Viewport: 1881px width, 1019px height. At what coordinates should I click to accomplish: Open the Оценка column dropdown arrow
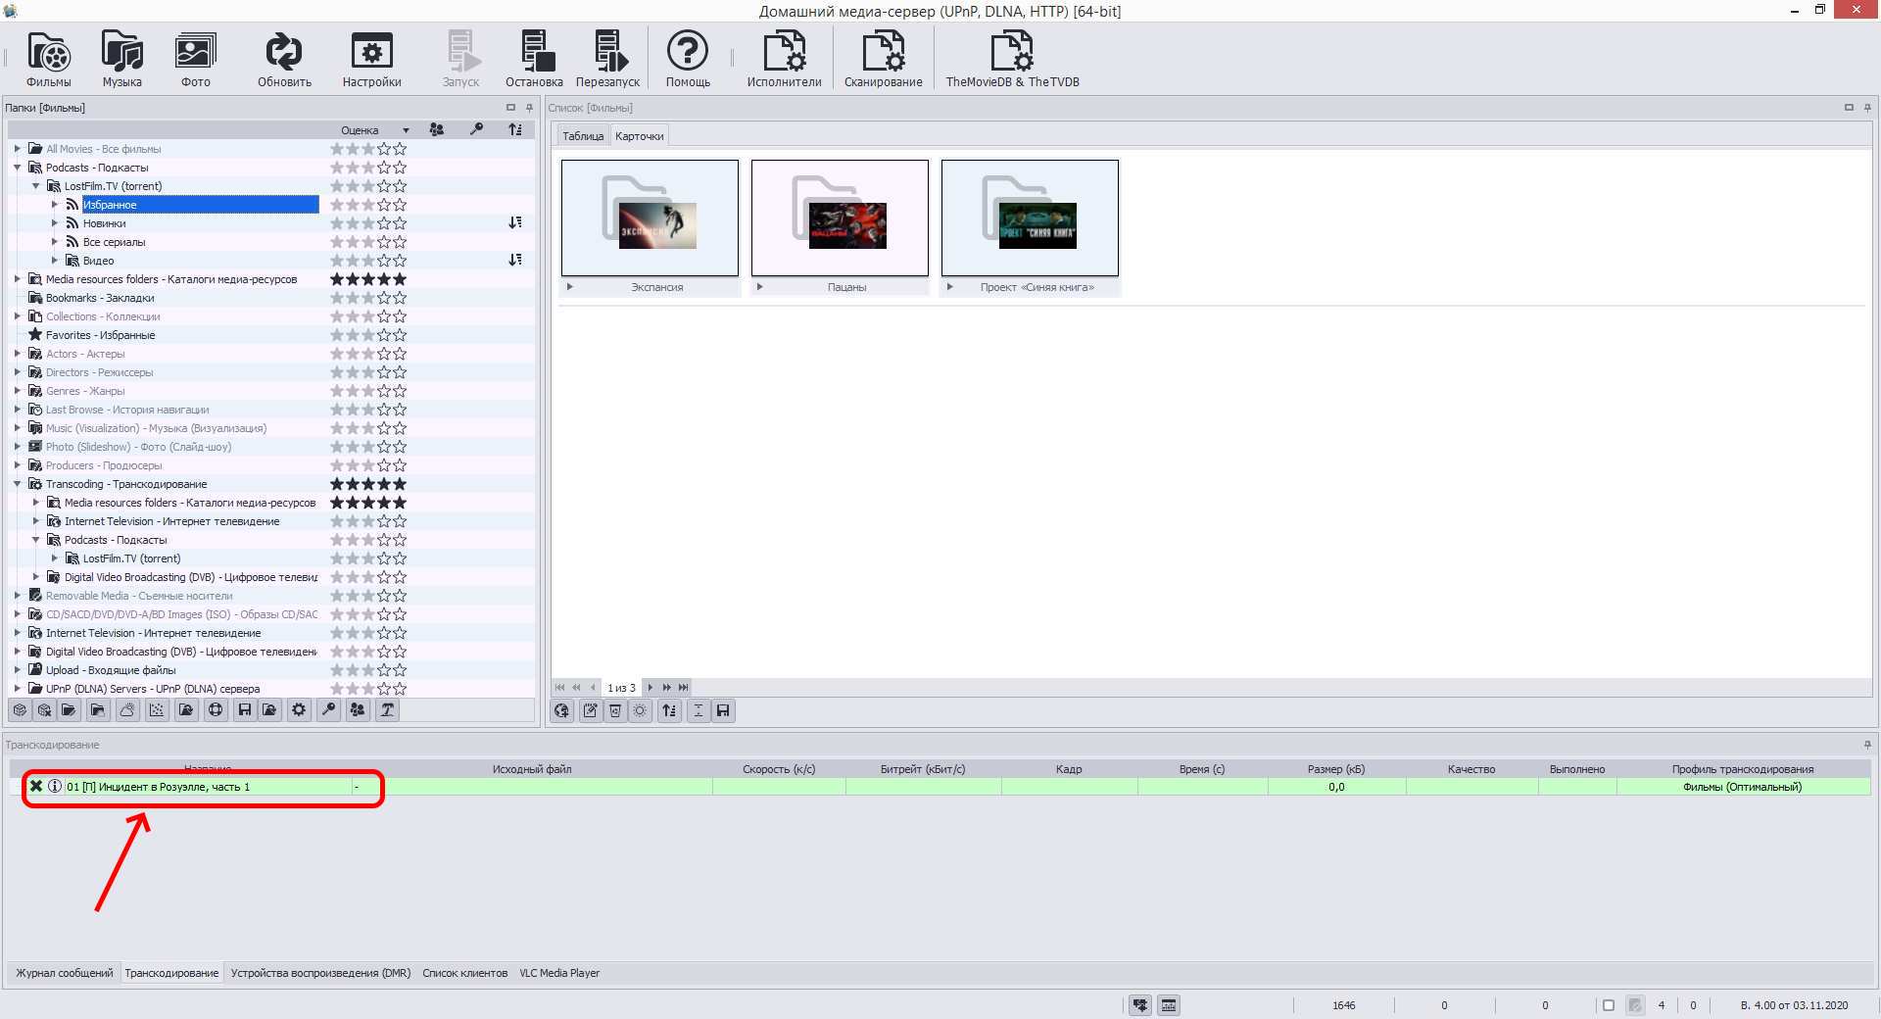[x=406, y=130]
